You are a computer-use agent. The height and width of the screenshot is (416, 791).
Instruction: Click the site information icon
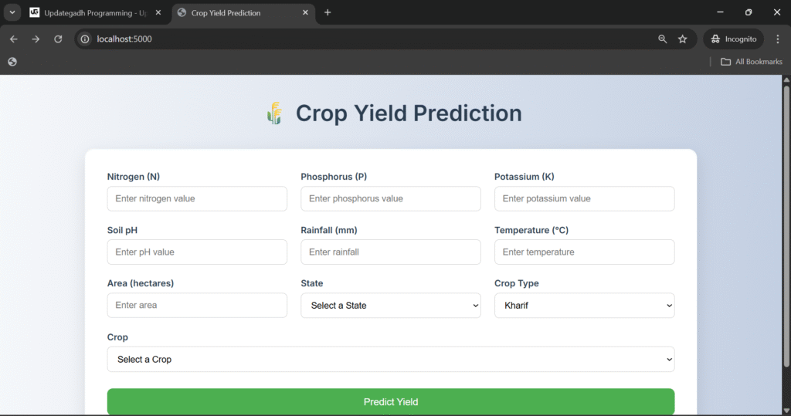pos(86,39)
